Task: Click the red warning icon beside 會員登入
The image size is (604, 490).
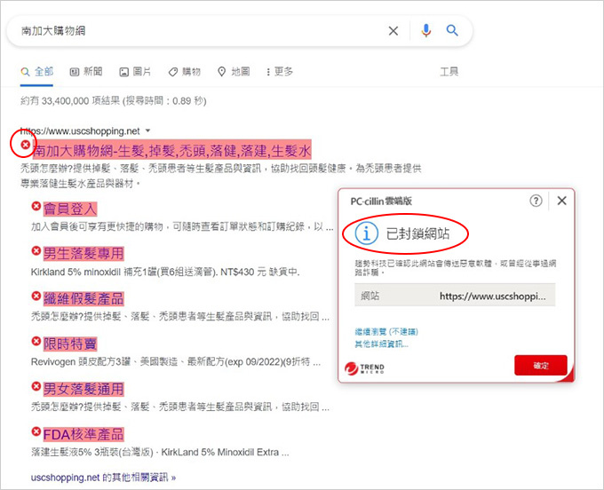Action: [36, 206]
